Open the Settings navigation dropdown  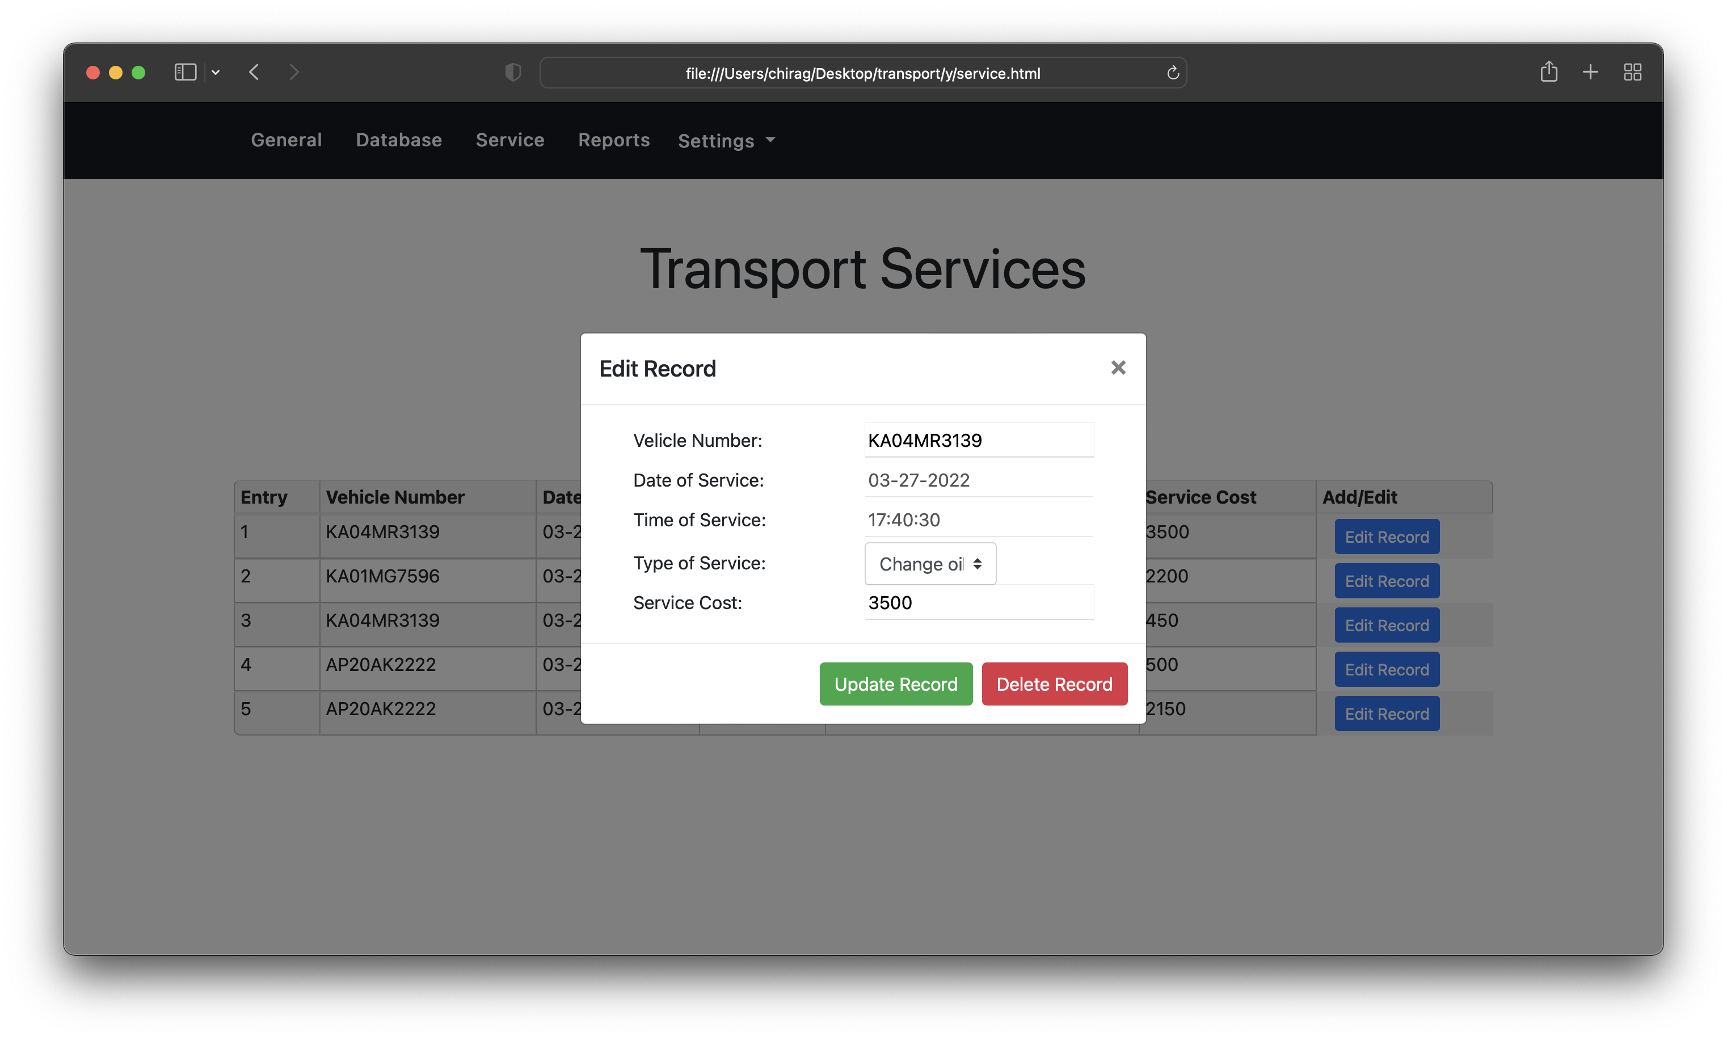pos(726,141)
